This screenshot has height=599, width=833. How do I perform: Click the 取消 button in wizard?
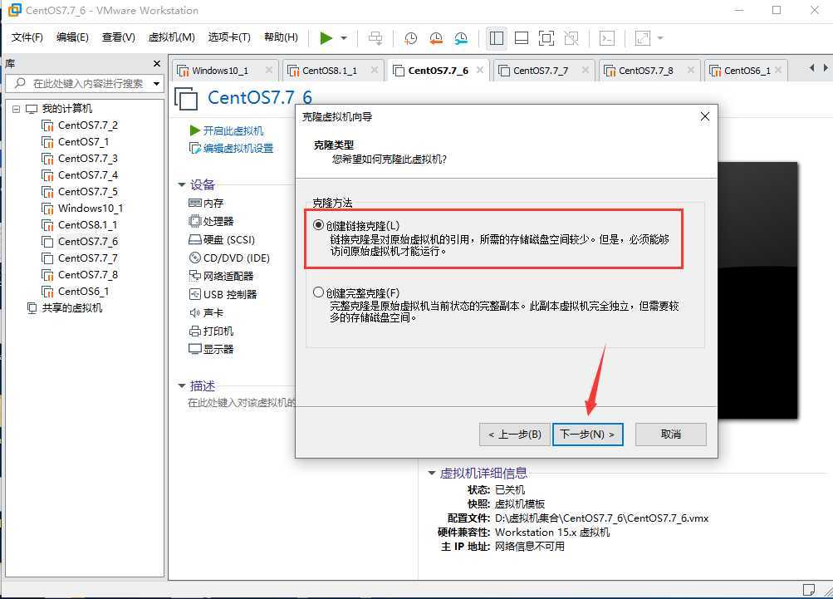coord(671,435)
